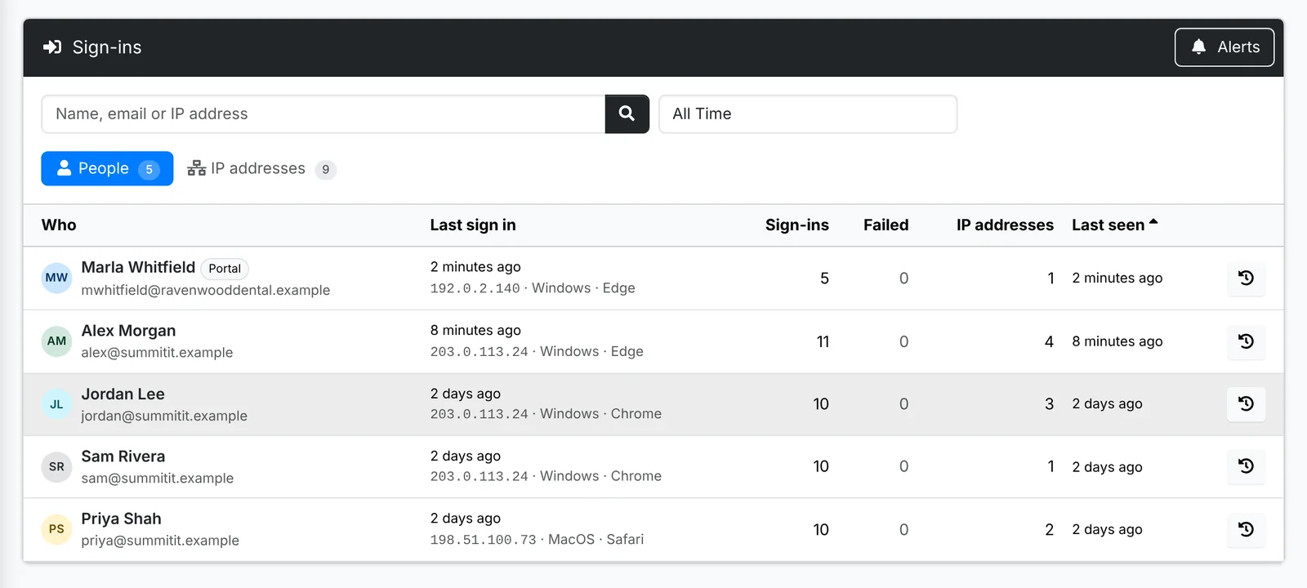Sort by the Last seen column
The width and height of the screenshot is (1307, 588).
(x=1114, y=225)
